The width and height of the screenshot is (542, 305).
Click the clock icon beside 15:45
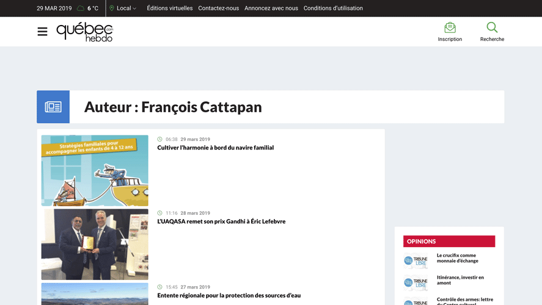tap(159, 287)
